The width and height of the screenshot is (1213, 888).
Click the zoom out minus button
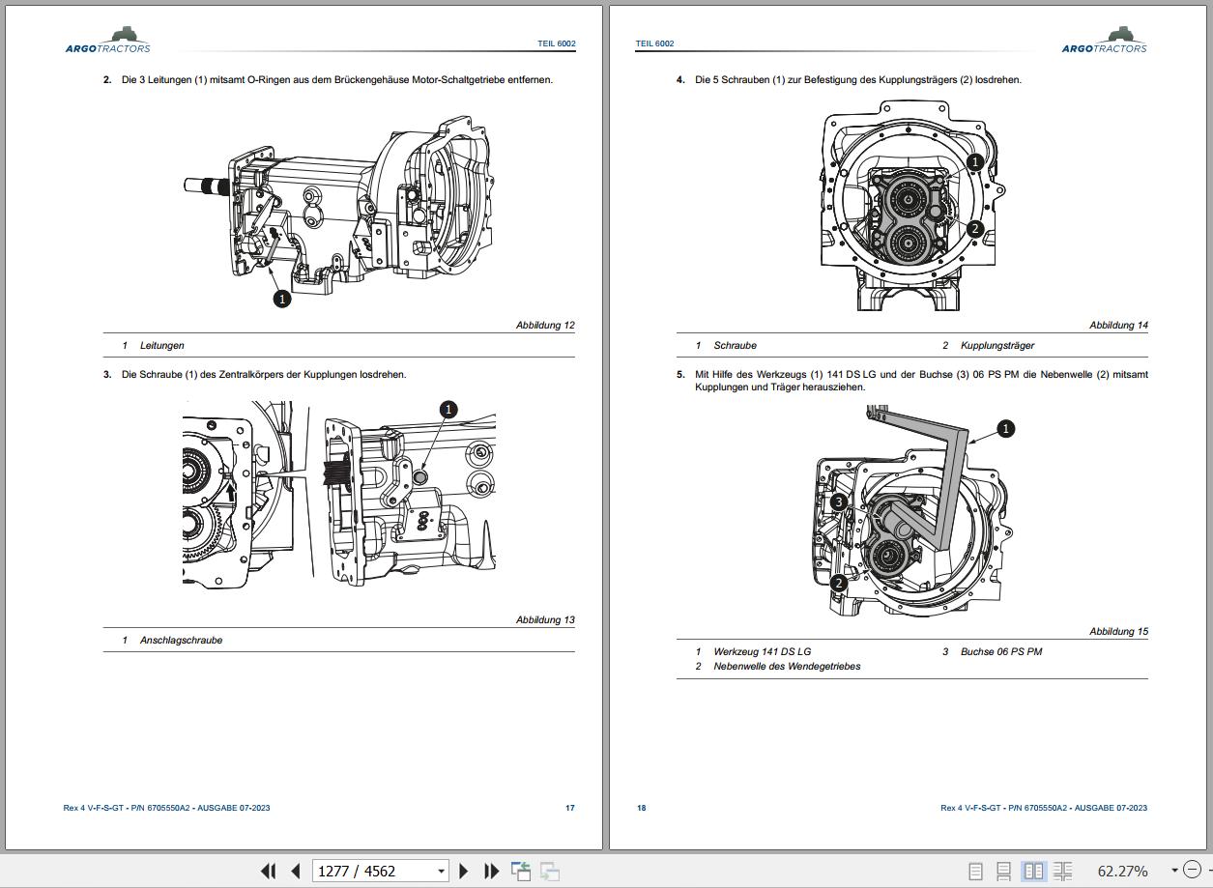(1192, 871)
